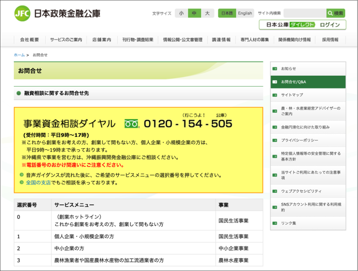Click the ホーム breadcrumb link
The image size is (358, 271).
19,55
